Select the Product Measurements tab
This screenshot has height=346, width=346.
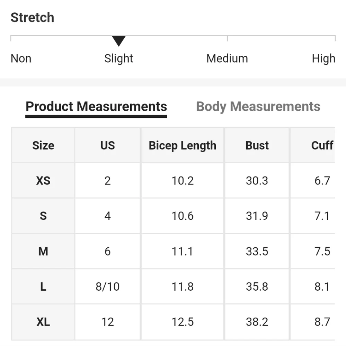tap(96, 107)
